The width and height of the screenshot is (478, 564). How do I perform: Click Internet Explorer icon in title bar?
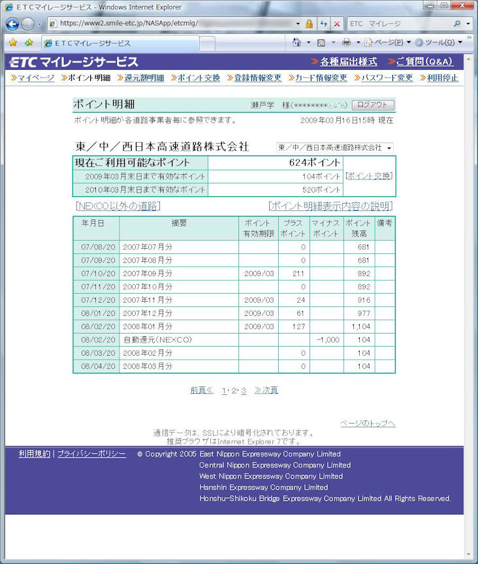[9, 7]
